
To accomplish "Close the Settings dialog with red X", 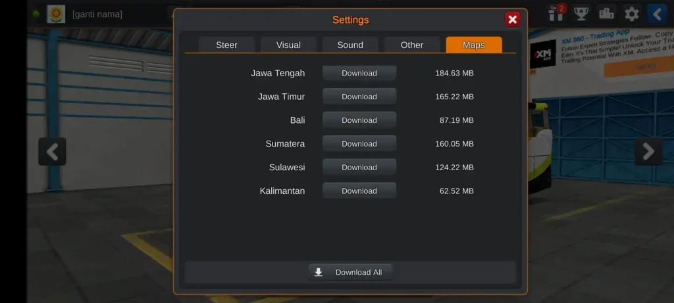I will click(513, 20).
